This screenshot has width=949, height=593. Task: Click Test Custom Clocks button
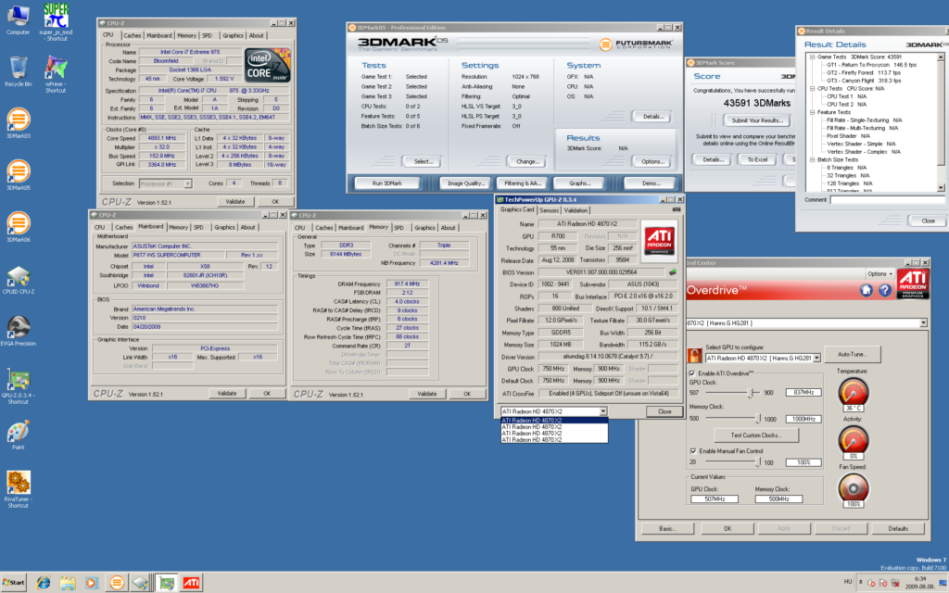756,435
